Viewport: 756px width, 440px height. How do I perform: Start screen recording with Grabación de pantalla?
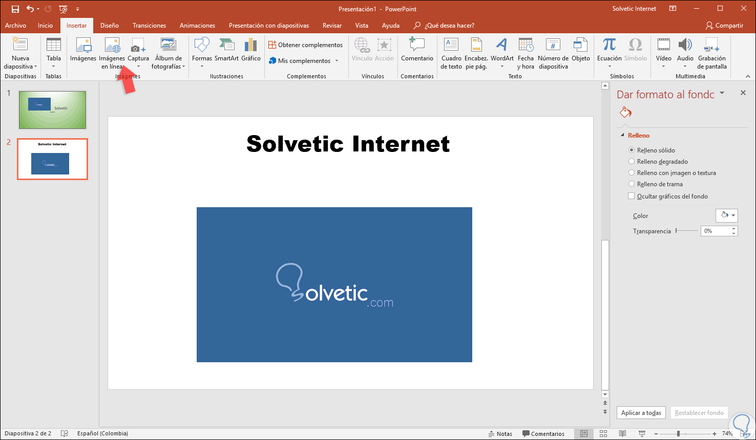point(712,53)
